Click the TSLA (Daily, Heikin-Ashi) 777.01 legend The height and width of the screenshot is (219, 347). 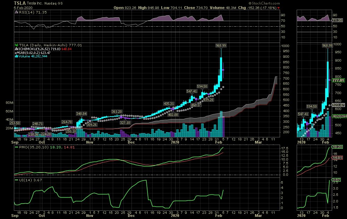pyautogui.click(x=50, y=45)
